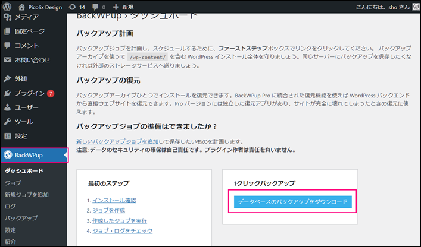Open the お問い合わせ menu item
This screenshot has width=421, height=247.
[x=33, y=60]
